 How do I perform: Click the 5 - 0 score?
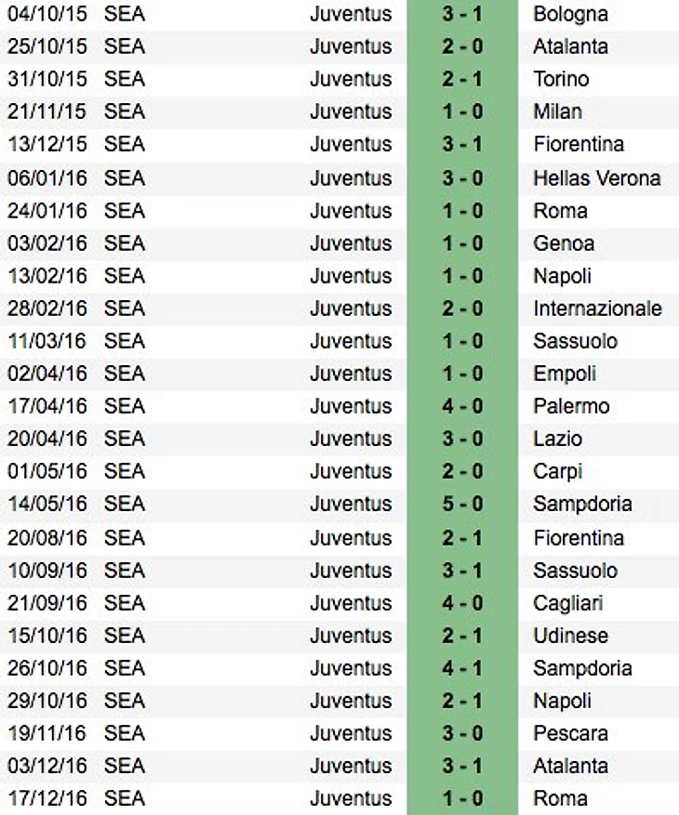click(x=462, y=504)
